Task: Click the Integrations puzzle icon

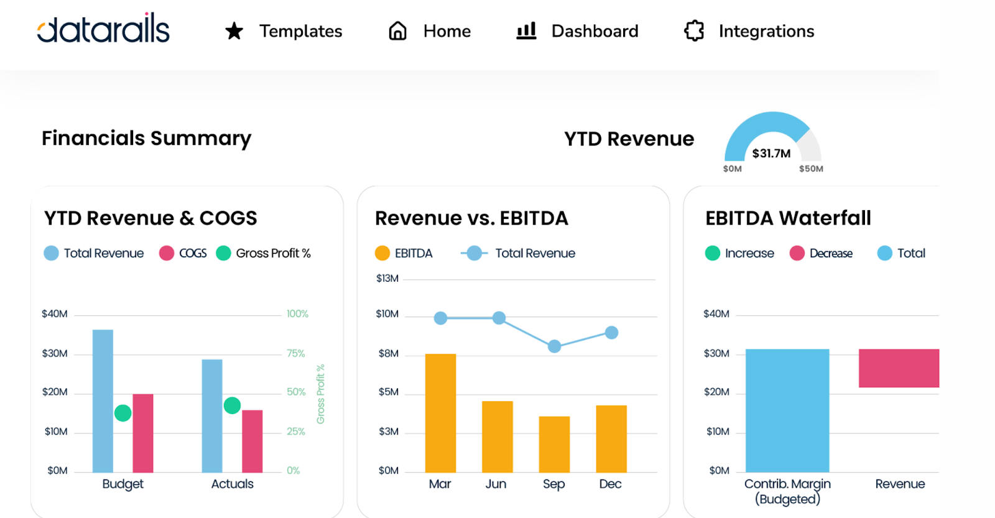Action: coord(694,30)
